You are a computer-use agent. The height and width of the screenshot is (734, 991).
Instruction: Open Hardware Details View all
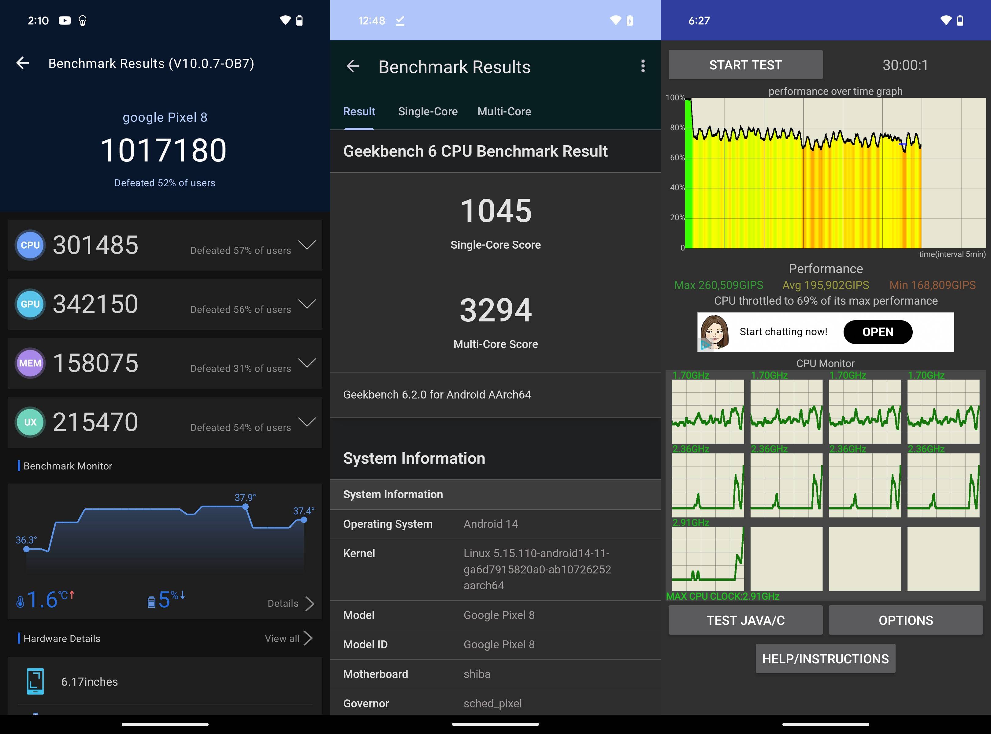click(289, 639)
